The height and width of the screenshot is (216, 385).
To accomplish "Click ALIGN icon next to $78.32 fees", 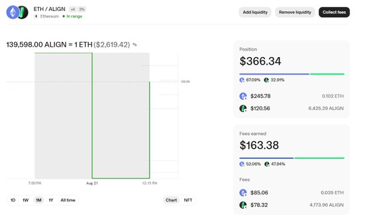I will (x=243, y=205).
